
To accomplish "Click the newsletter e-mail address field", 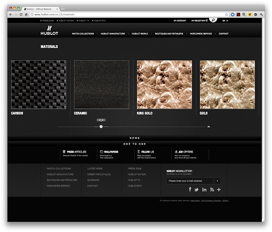I will 190,181.
